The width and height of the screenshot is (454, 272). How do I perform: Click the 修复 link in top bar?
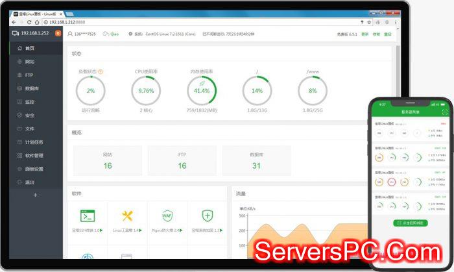376,34
